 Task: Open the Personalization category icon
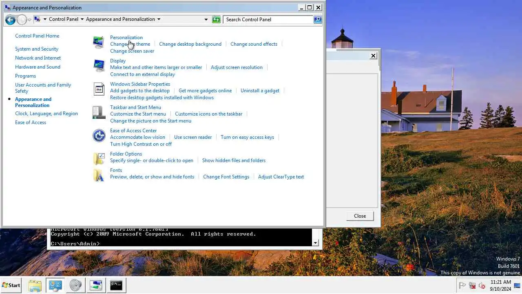[99, 42]
